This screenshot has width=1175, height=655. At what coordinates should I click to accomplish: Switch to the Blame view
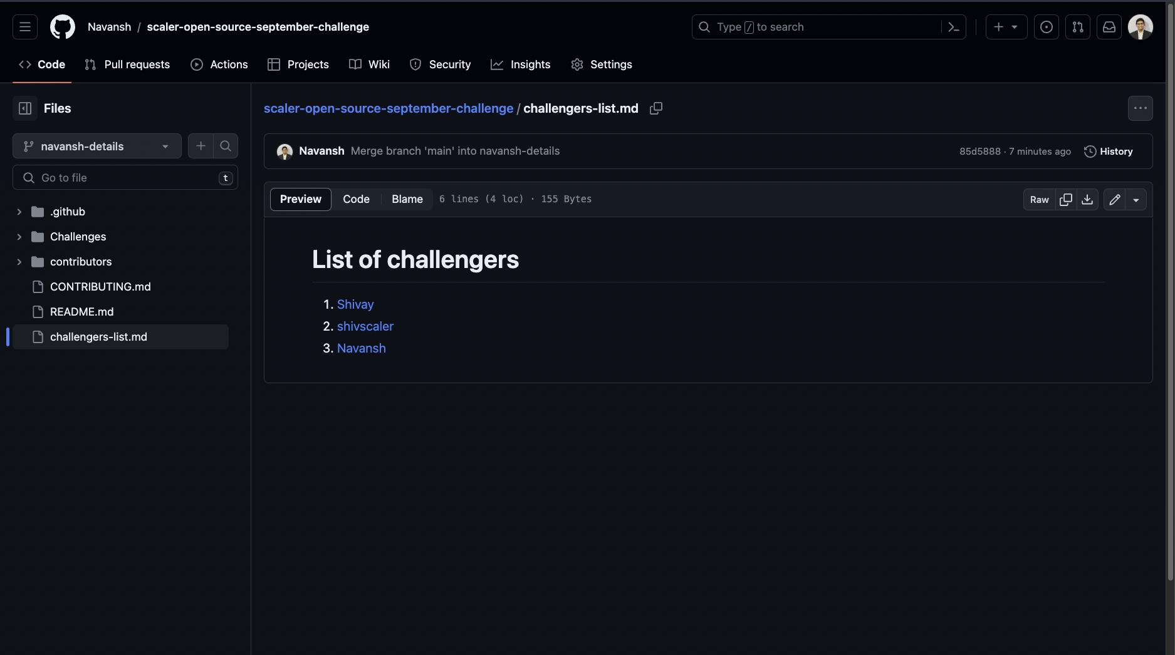[x=407, y=199]
